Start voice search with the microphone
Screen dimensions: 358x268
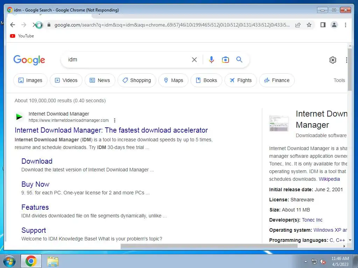[212, 60]
